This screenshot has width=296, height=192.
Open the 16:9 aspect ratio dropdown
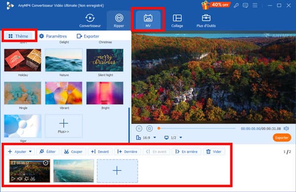tap(146, 138)
